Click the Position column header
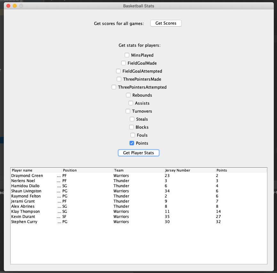The image size is (277, 273). (87, 170)
